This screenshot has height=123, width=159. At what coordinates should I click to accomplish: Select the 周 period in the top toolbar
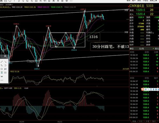54,1
